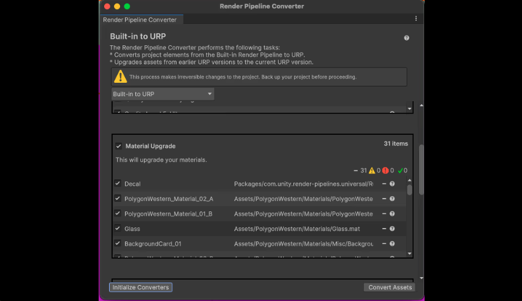Click the main panel vertical scrollbar thumb
The width and height of the screenshot is (522, 301).
point(422,170)
